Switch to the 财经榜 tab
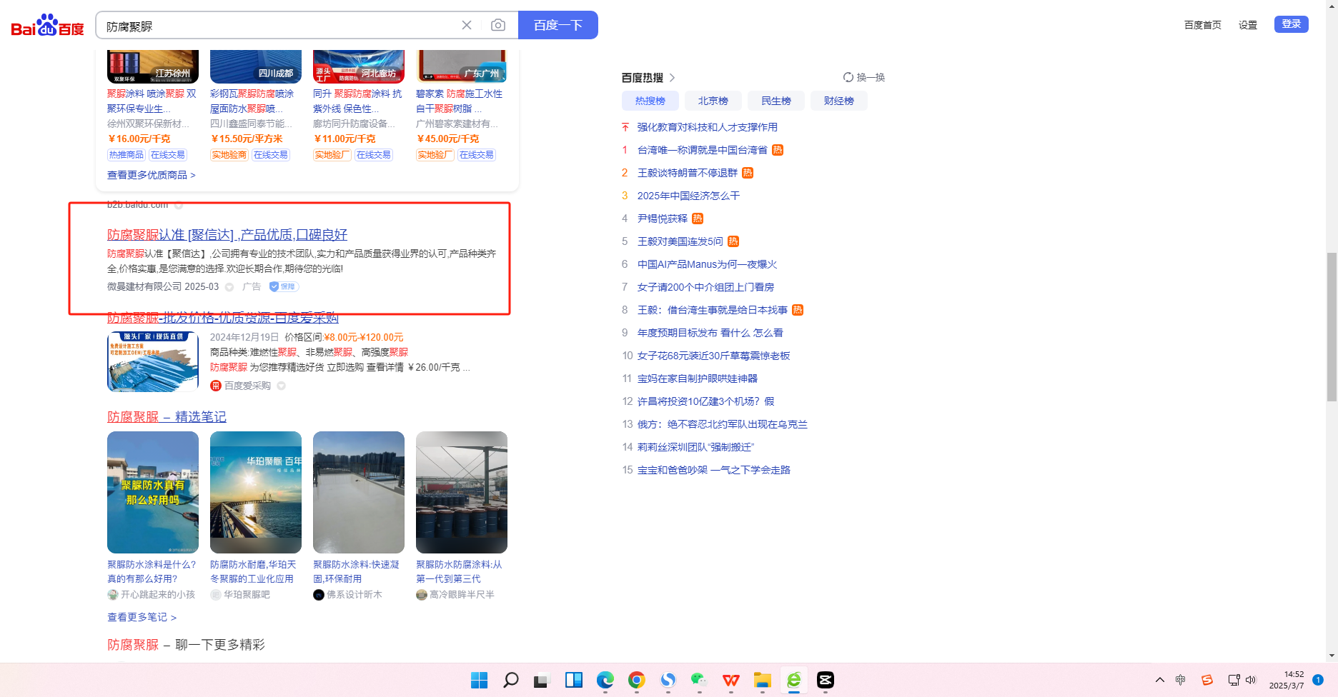 [x=838, y=101]
